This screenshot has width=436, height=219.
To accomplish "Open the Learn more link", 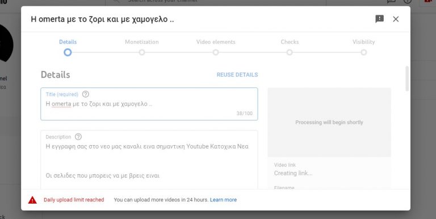I will [223, 200].
